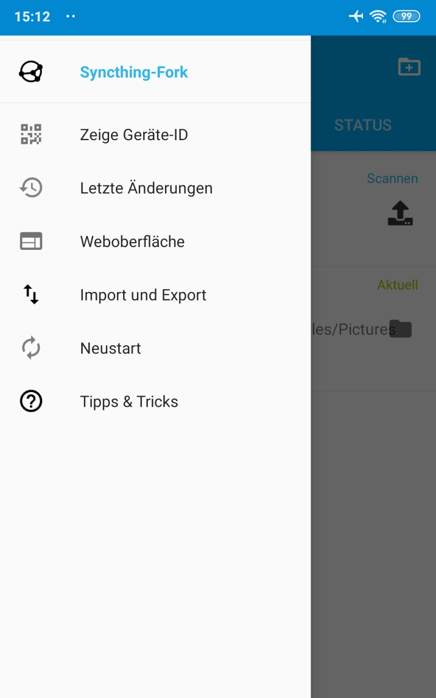Tap the add folder icon in toolbar
Screen dimensions: 436x698
click(x=409, y=67)
